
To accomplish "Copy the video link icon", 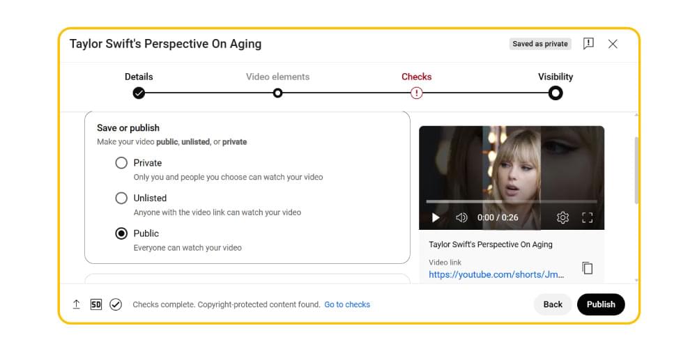I will (x=587, y=268).
